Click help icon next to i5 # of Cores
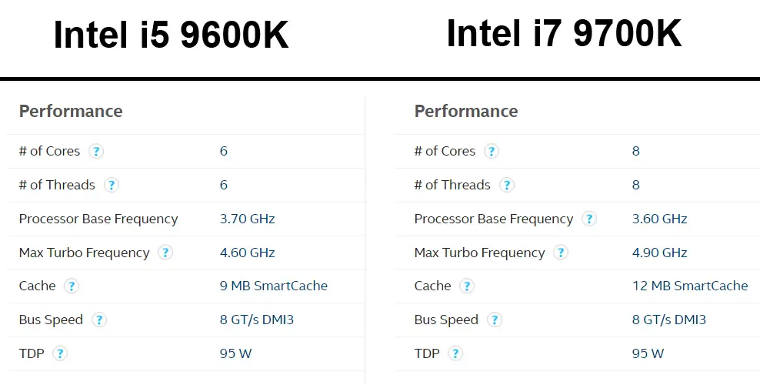 tap(96, 151)
